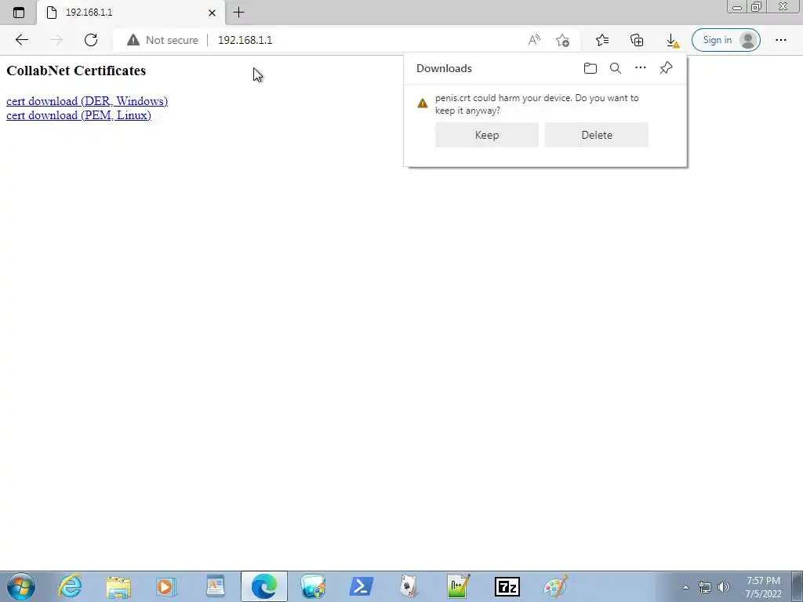The image size is (803, 602).
Task: Launch Internet Explorer from the taskbar
Action: tap(70, 586)
